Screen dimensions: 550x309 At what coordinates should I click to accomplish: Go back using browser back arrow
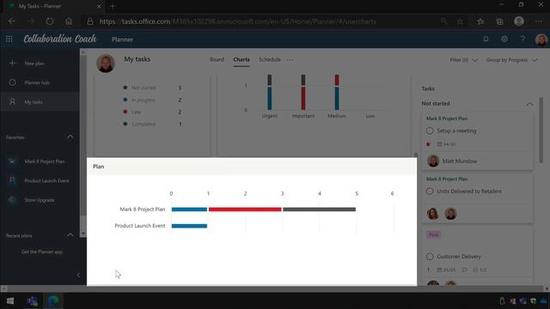(x=12, y=21)
